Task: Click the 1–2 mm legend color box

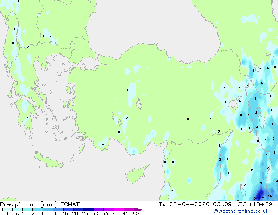Action: pos(28,209)
